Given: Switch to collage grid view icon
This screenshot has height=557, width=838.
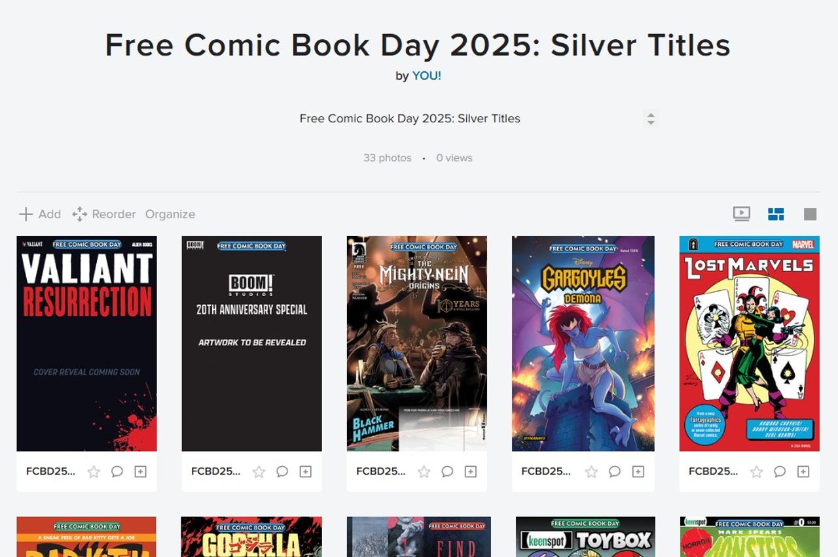Looking at the screenshot, I should coord(776,214).
